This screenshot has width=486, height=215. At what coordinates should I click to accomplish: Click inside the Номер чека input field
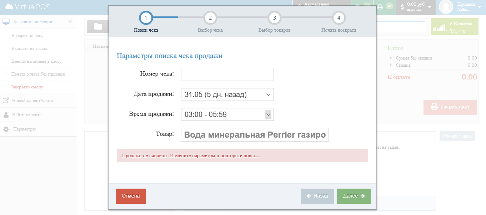click(227, 74)
